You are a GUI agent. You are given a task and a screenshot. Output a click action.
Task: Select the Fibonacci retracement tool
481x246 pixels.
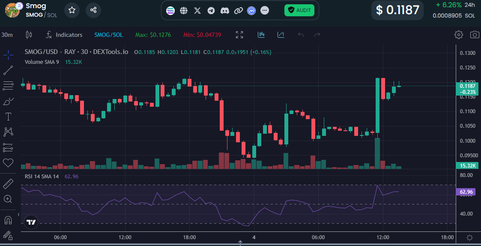[8, 86]
